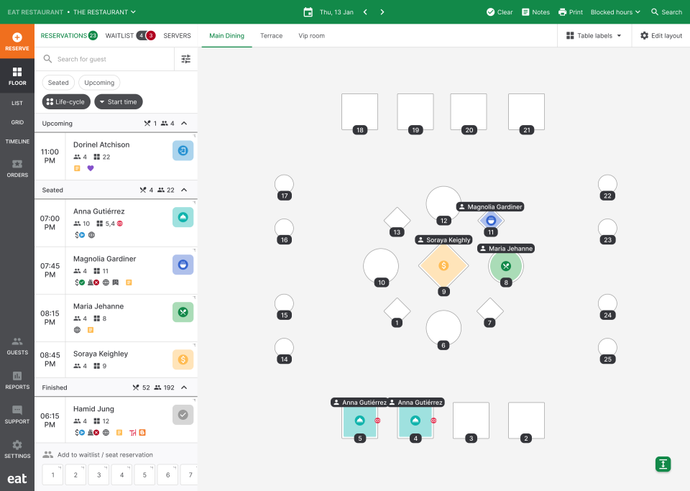
Task: Select round table 22 on right side
Action: click(x=607, y=185)
